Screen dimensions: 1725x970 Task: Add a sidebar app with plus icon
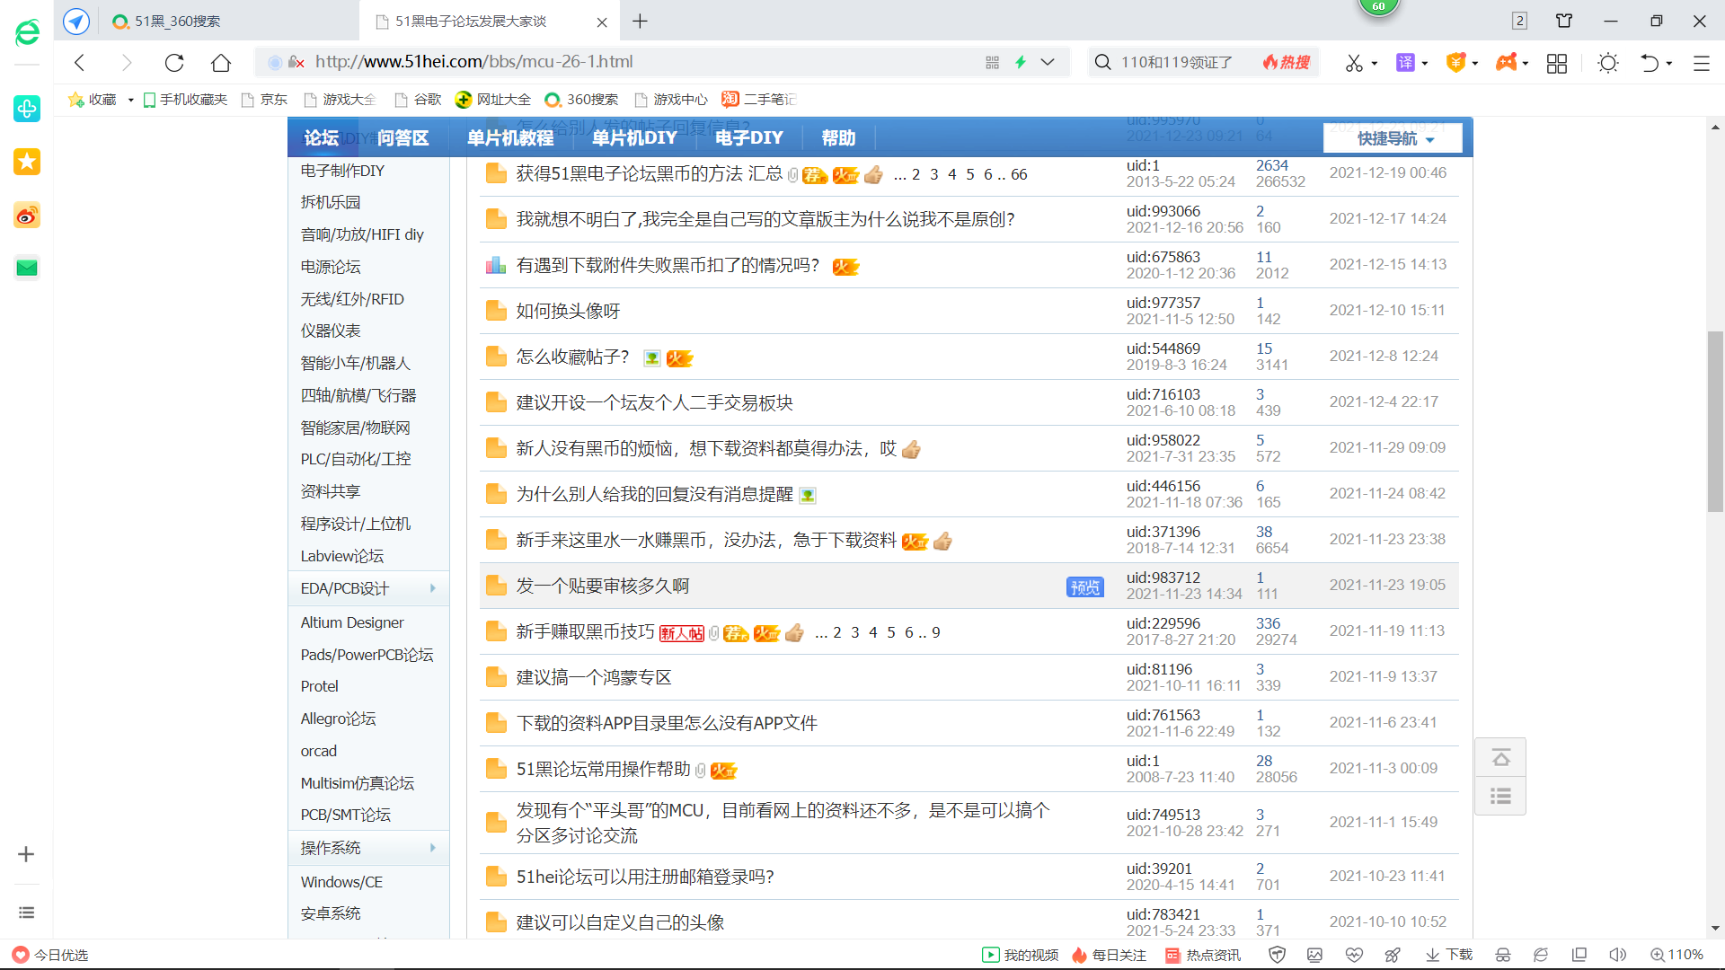click(26, 854)
